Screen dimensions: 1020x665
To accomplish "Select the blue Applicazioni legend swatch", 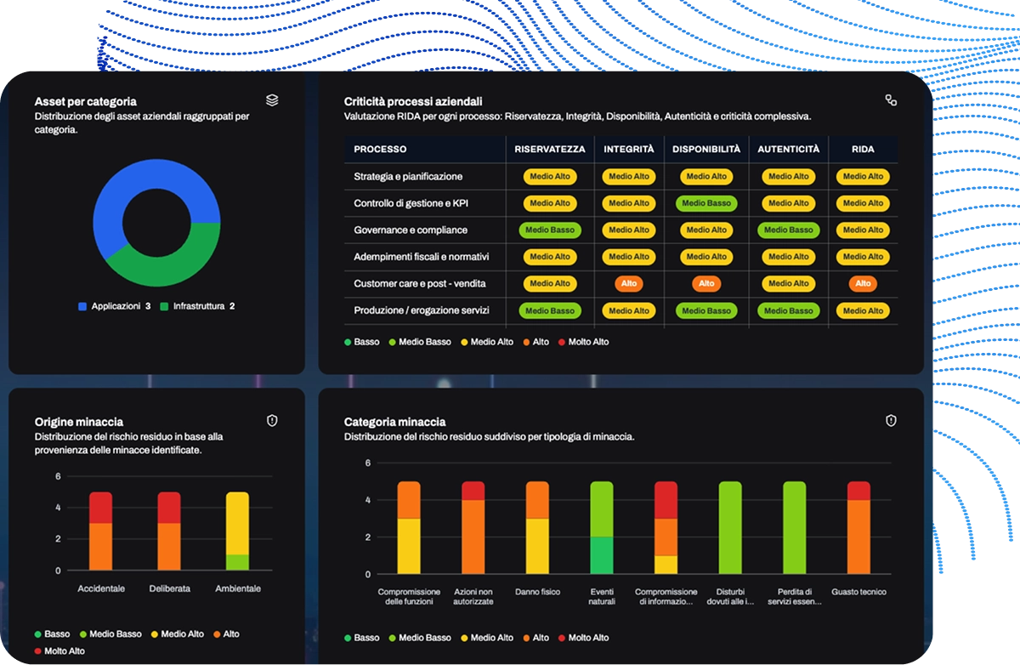I will (x=82, y=306).
